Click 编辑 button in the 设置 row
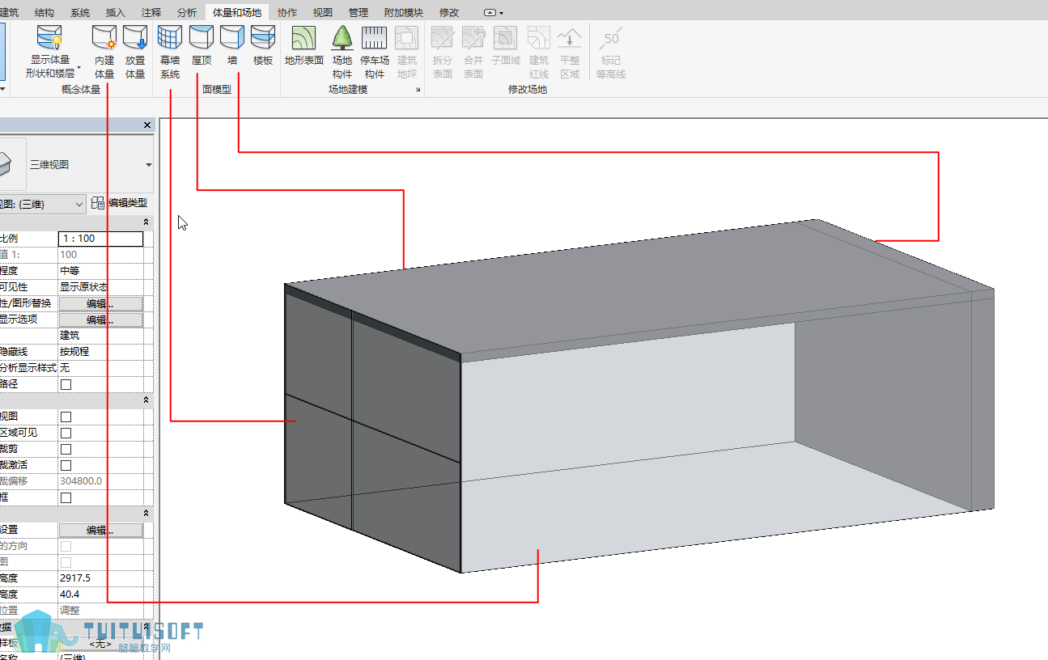1048x660 pixels. (100, 530)
